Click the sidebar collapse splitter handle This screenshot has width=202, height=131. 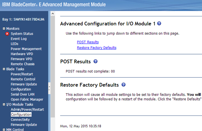[x=49, y=89]
